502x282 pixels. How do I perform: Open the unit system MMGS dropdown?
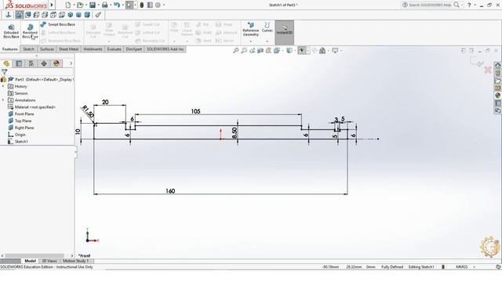(474, 266)
